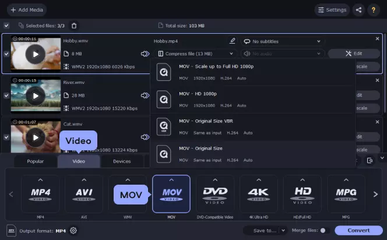Click the Total size: 103 MB label

point(181,26)
